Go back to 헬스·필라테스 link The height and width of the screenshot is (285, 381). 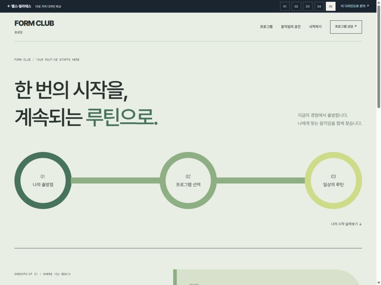19,6
